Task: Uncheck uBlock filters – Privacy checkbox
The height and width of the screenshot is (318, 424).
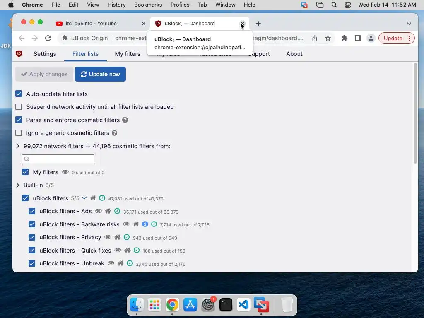Action: (x=31, y=237)
